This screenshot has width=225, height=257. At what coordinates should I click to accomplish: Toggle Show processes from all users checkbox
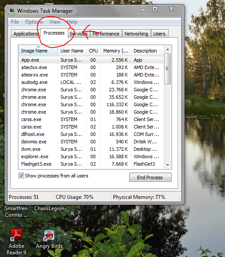point(21,176)
